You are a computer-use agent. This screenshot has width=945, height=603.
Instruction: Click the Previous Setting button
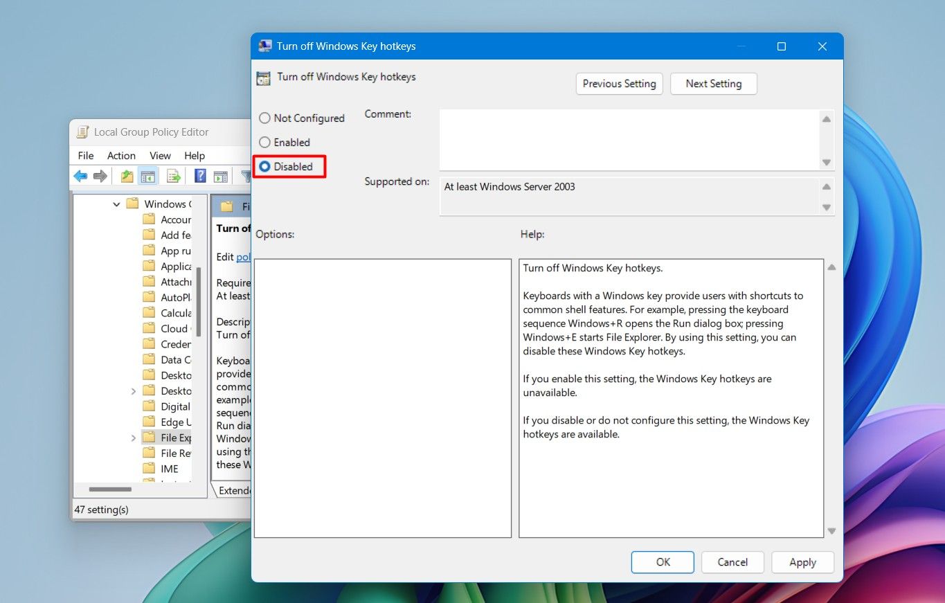click(x=619, y=84)
